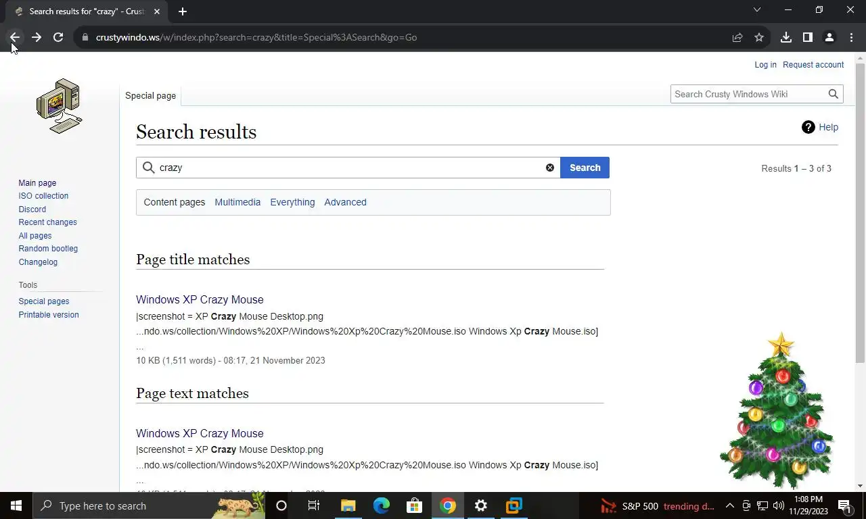This screenshot has height=519, width=866.
Task: Click the Type here to search box
Action: [x=150, y=505]
